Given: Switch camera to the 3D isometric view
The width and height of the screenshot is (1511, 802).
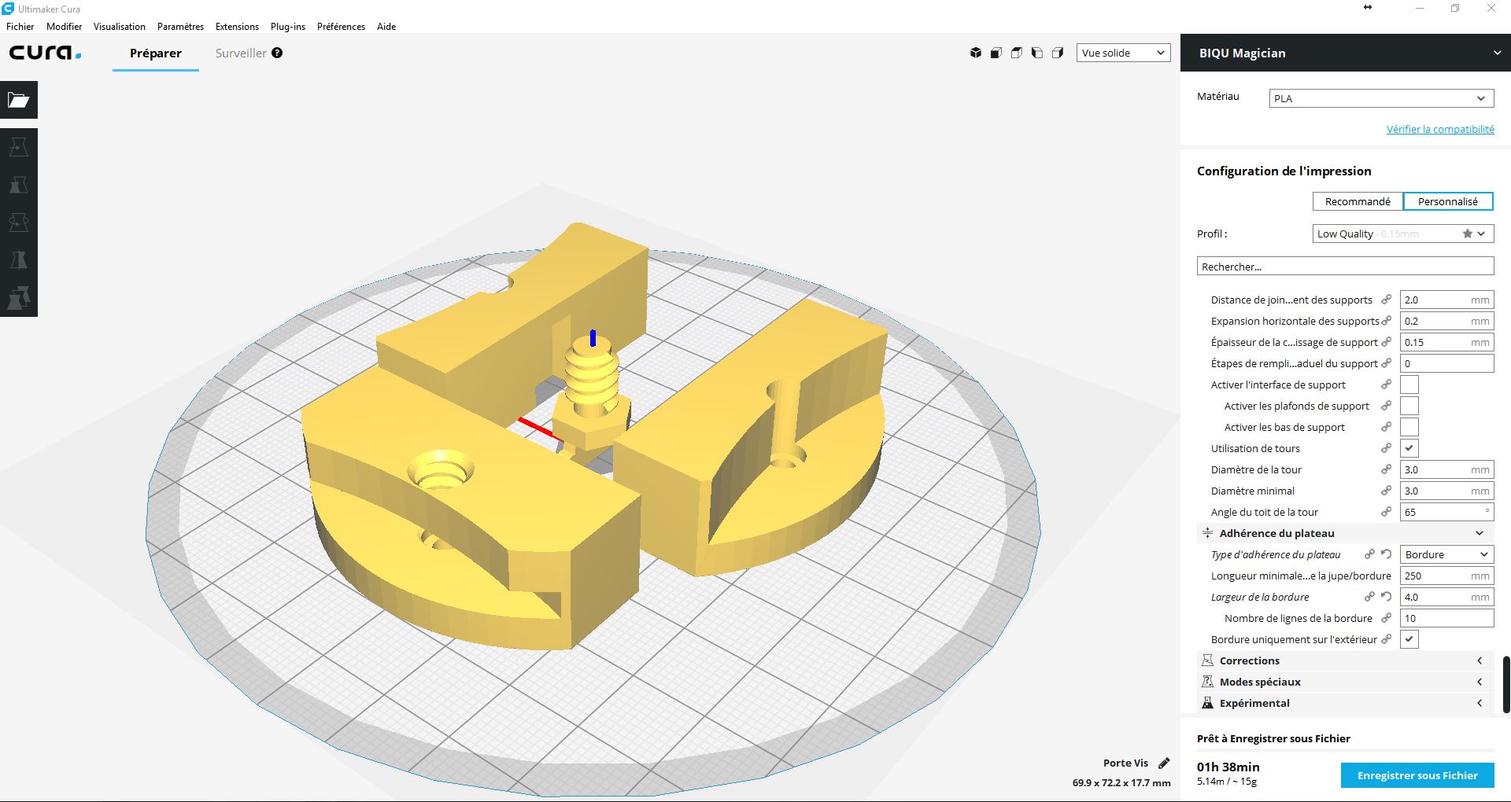Looking at the screenshot, I should [976, 53].
